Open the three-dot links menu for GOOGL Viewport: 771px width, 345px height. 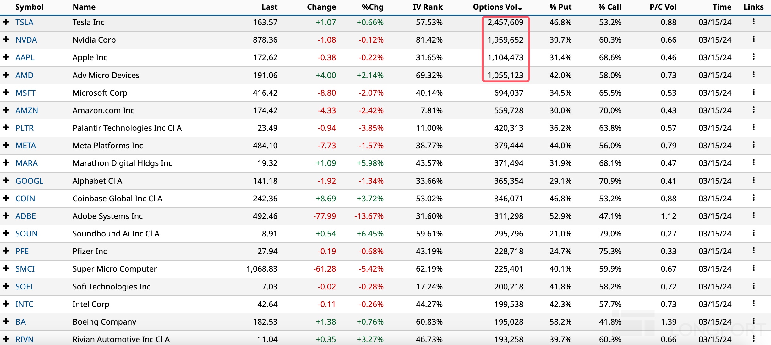click(753, 180)
